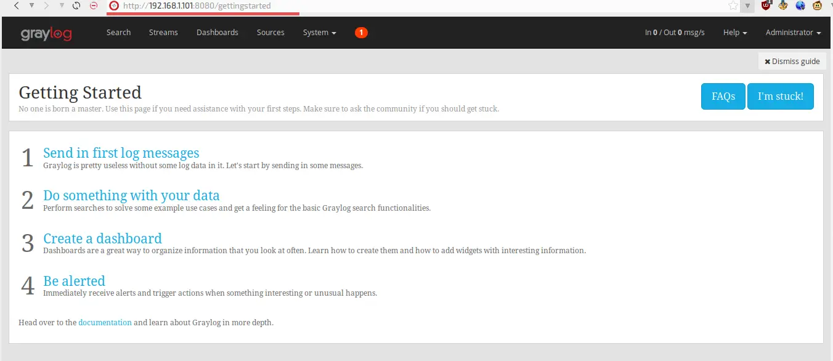Click the In/Out msg/s throughput indicator
This screenshot has width=833, height=361.
click(675, 33)
